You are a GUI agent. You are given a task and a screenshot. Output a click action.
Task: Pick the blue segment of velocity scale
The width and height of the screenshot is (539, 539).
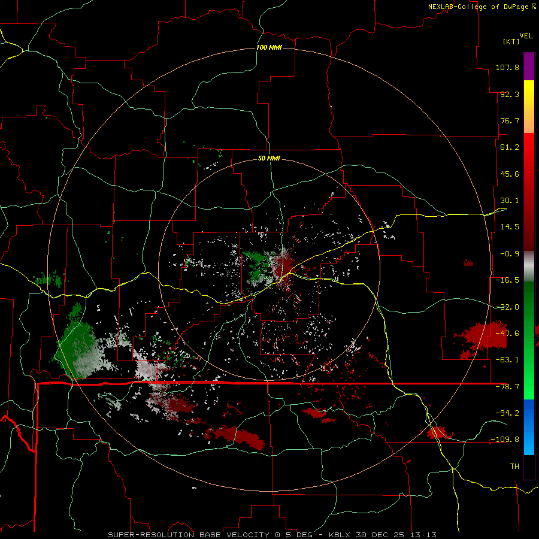pos(529,427)
